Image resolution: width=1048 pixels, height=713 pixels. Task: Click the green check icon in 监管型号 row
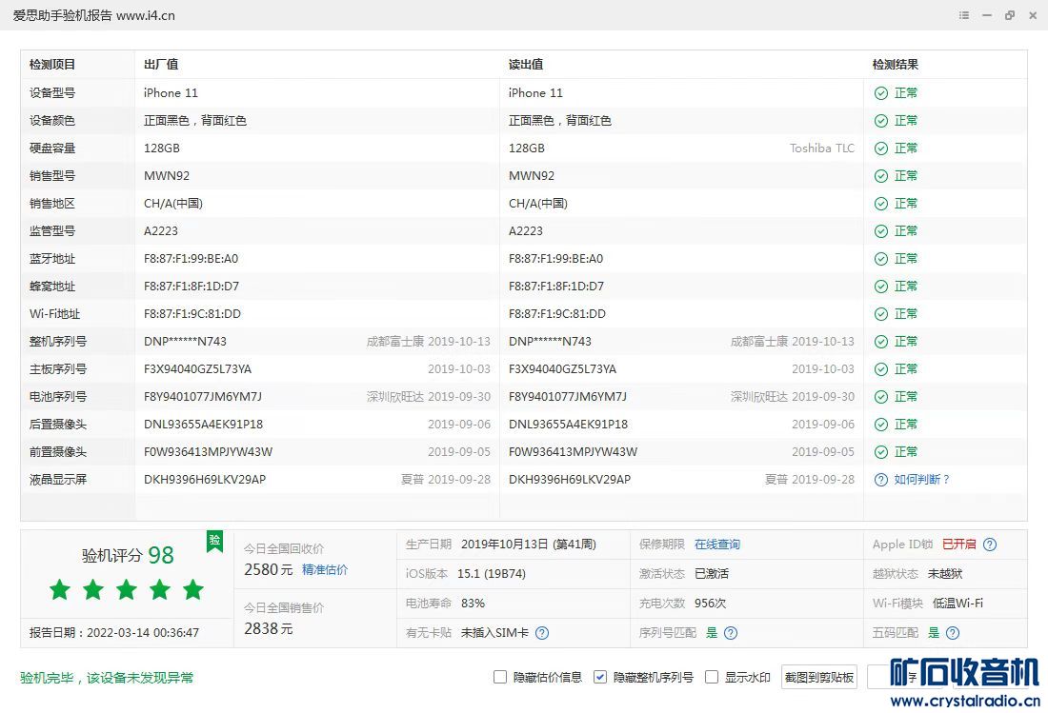(x=881, y=231)
